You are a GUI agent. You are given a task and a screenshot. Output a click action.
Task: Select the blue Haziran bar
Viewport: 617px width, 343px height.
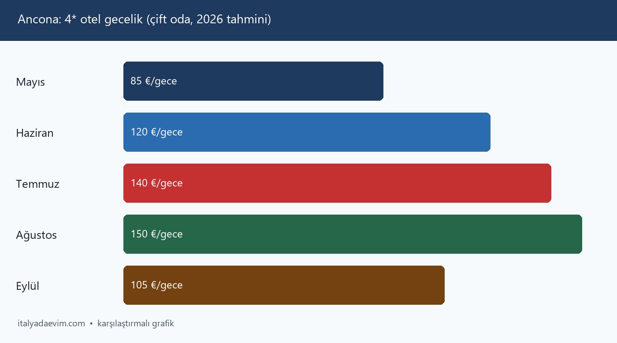click(x=307, y=132)
